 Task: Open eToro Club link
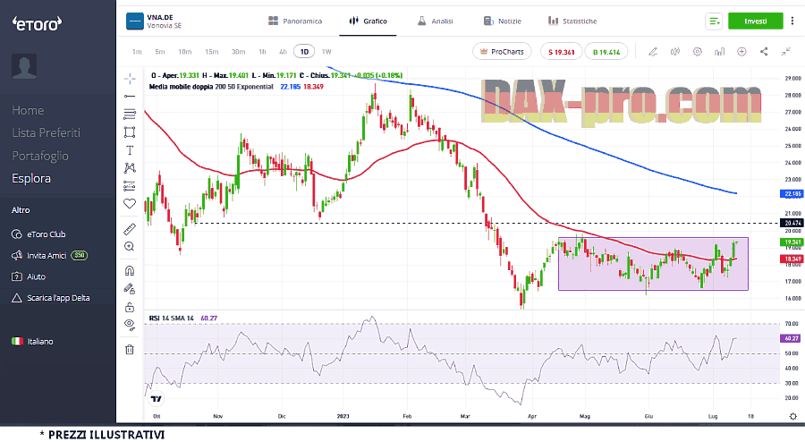[38, 234]
